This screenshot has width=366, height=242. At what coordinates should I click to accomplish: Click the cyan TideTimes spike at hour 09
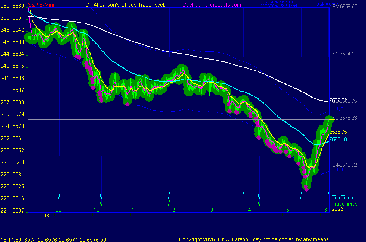click(x=59, y=195)
